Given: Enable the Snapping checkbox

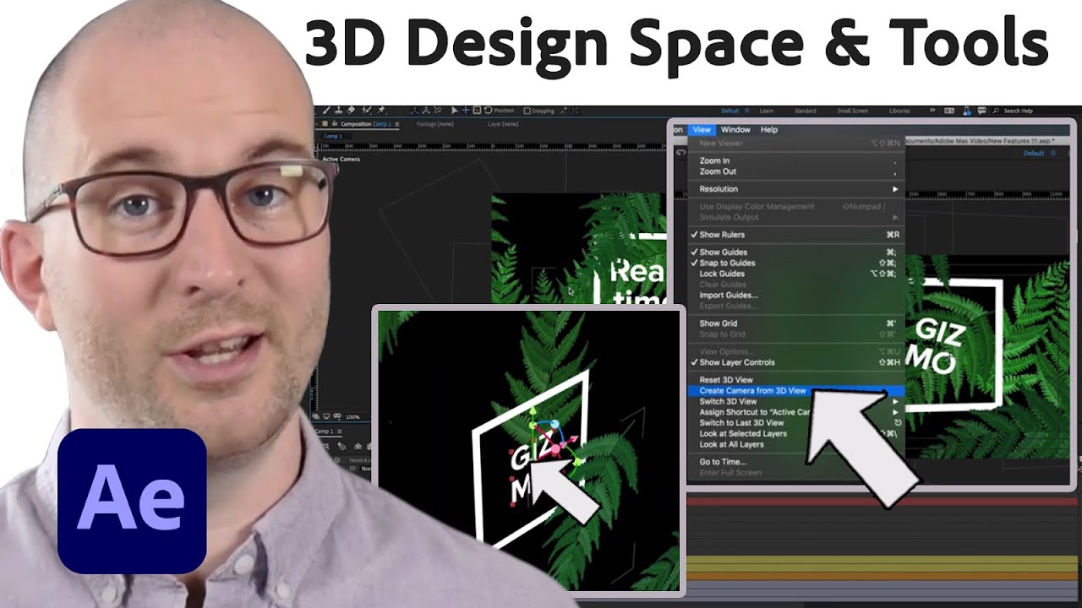Looking at the screenshot, I should click(527, 111).
